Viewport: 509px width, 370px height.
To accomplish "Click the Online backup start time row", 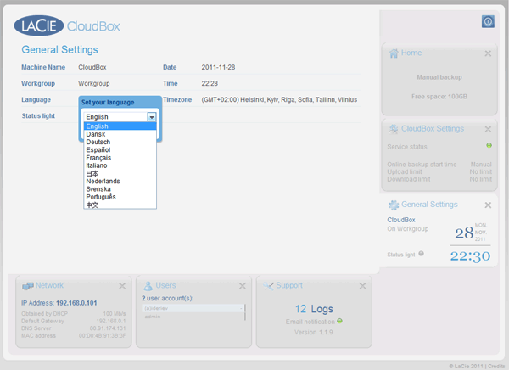I will [439, 165].
